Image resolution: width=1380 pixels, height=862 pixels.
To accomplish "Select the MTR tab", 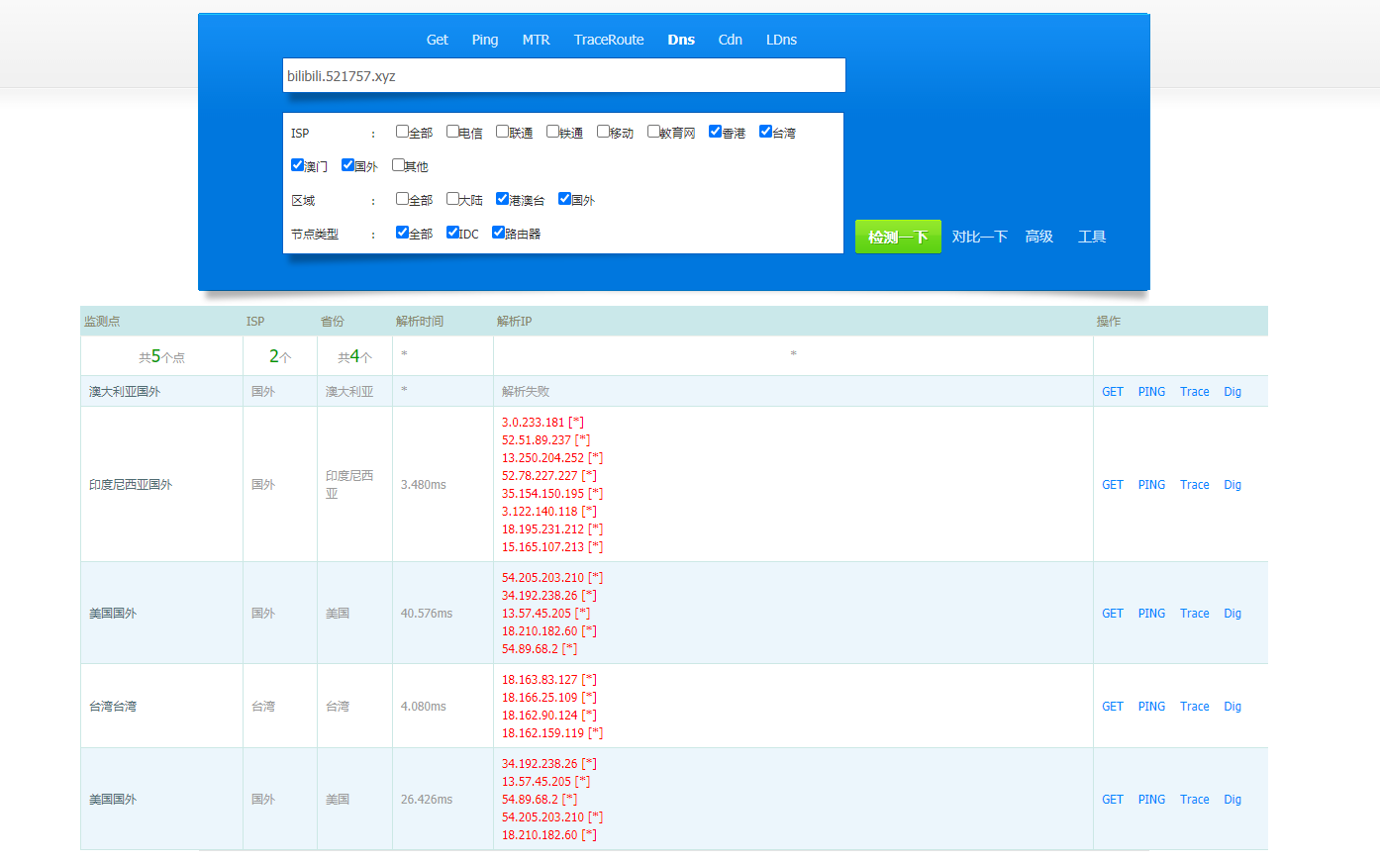I will (x=536, y=40).
